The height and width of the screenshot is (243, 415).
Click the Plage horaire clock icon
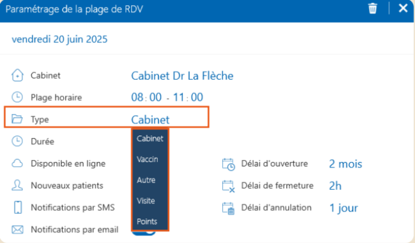point(17,98)
